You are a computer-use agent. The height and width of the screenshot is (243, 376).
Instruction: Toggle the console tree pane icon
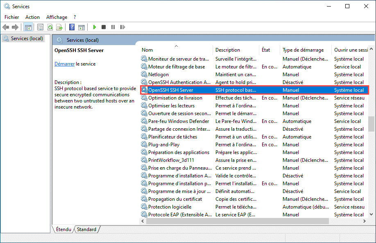pyautogui.click(x=28, y=27)
